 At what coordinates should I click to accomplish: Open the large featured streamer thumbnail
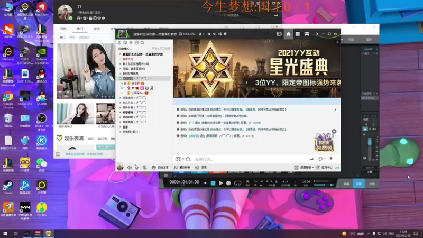(x=86, y=71)
